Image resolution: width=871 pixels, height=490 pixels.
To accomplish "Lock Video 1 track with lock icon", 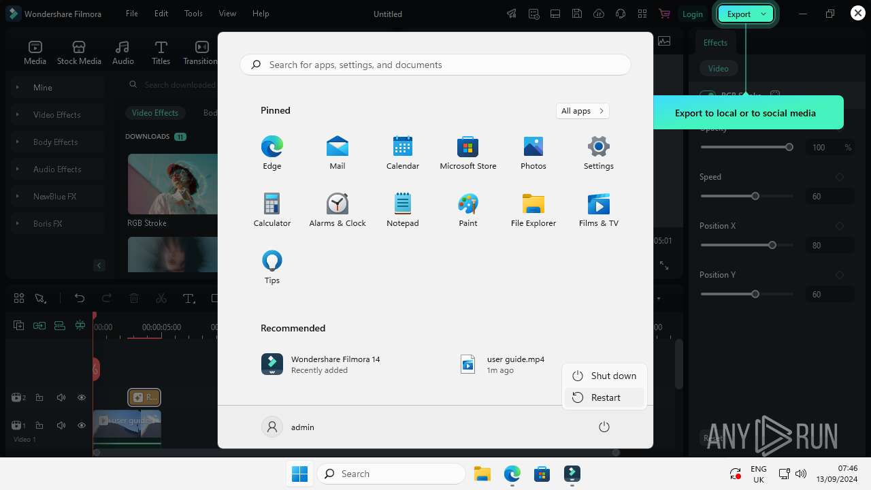I will (x=39, y=425).
